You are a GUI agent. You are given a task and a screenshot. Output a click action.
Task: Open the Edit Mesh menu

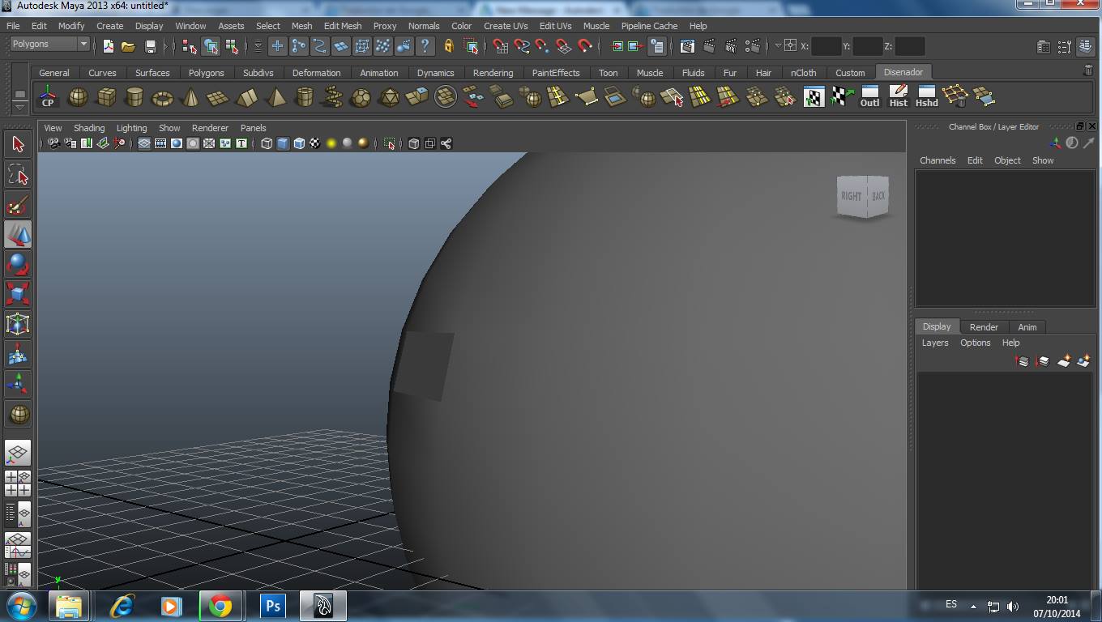[x=342, y=26]
